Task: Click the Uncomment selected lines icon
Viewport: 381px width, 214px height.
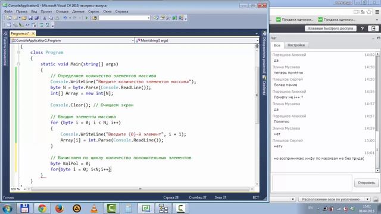Action: click(x=48, y=25)
